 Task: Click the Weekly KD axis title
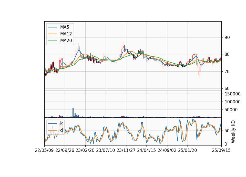(233, 132)
